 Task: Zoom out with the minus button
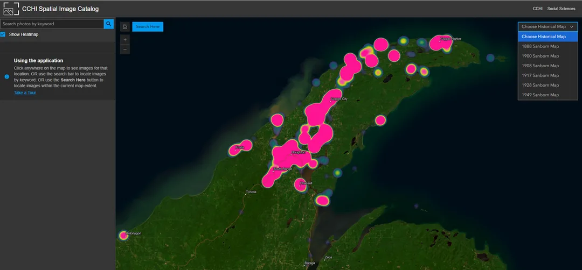[x=125, y=49]
